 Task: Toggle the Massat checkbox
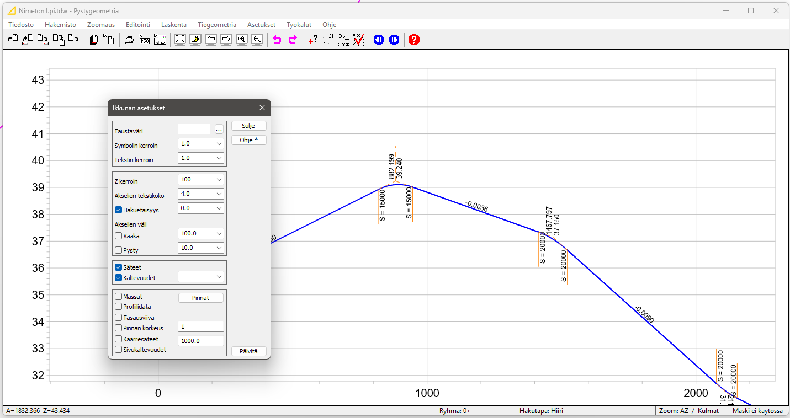tap(119, 297)
